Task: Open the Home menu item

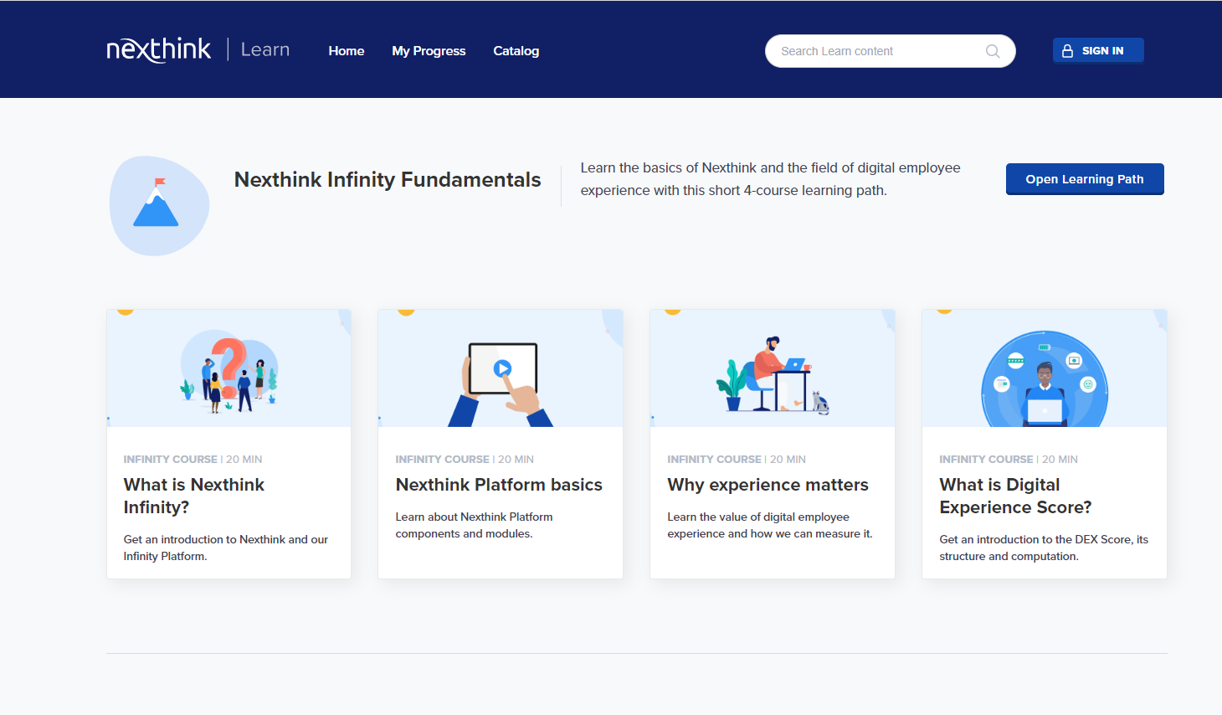Action: point(346,51)
